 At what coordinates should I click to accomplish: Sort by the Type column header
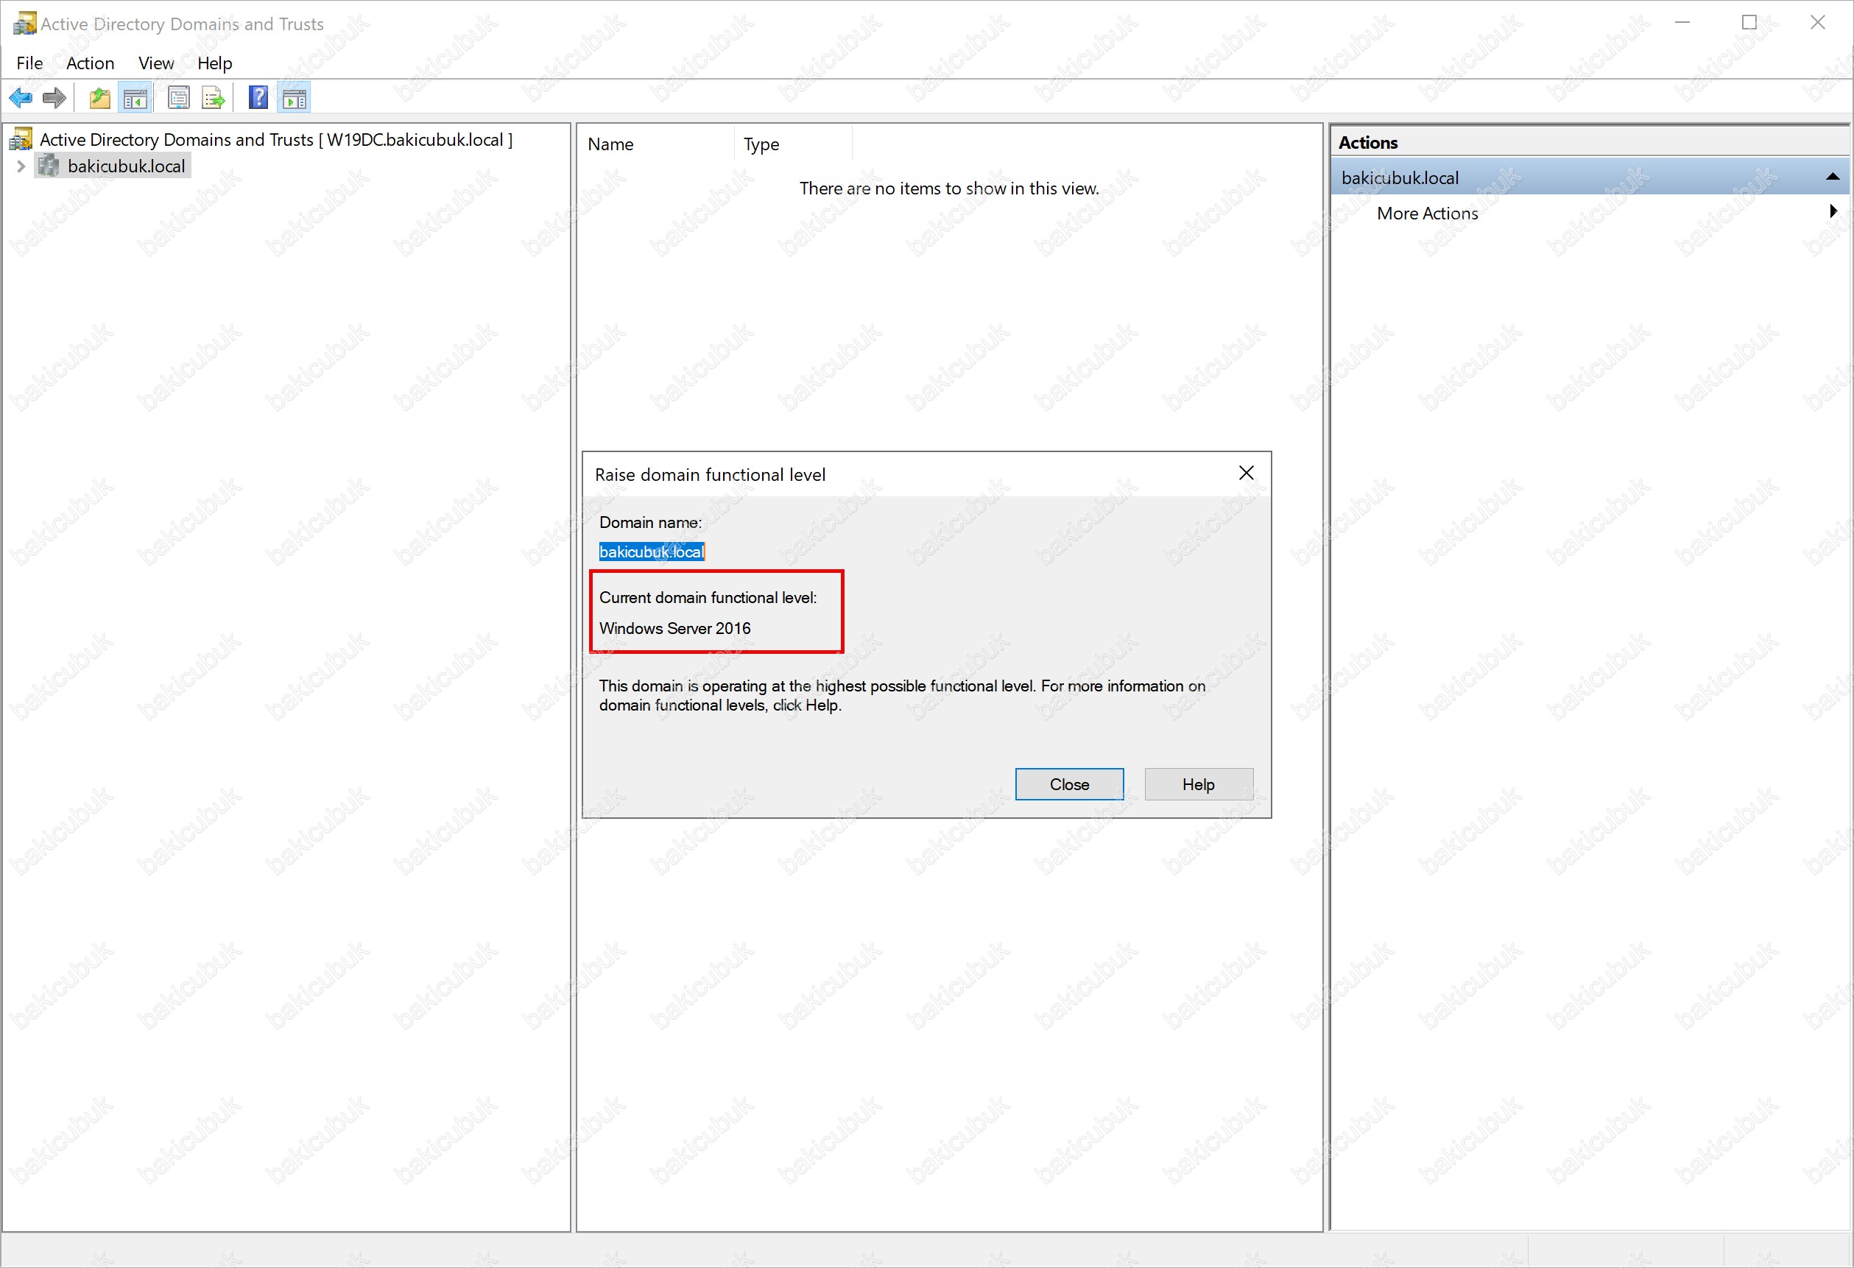click(794, 144)
